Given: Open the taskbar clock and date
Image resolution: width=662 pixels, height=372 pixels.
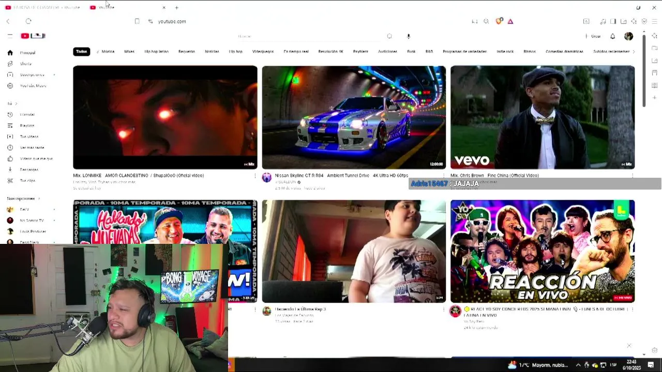Looking at the screenshot, I should (x=632, y=365).
